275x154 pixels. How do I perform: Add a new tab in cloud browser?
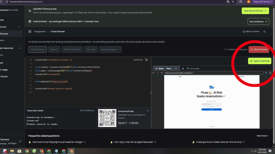pyautogui.click(x=183, y=69)
